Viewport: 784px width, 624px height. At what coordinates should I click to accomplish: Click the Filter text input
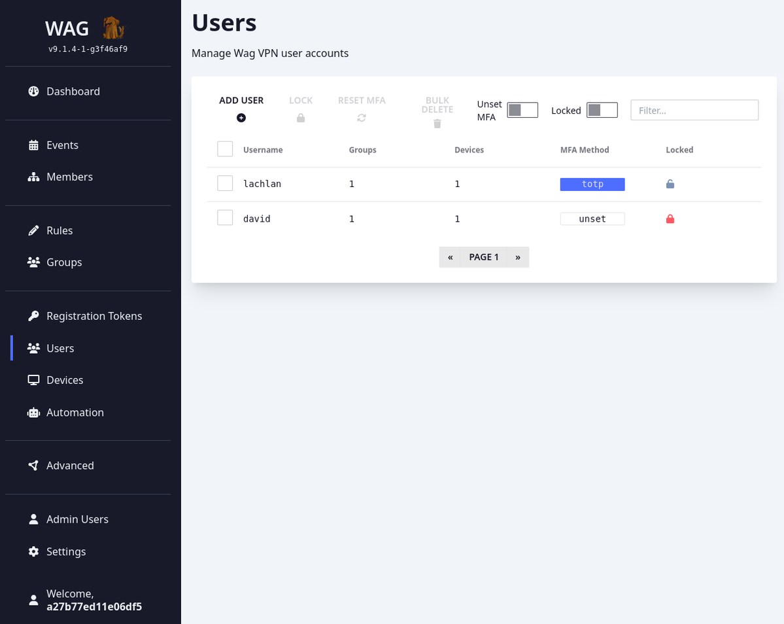click(694, 110)
